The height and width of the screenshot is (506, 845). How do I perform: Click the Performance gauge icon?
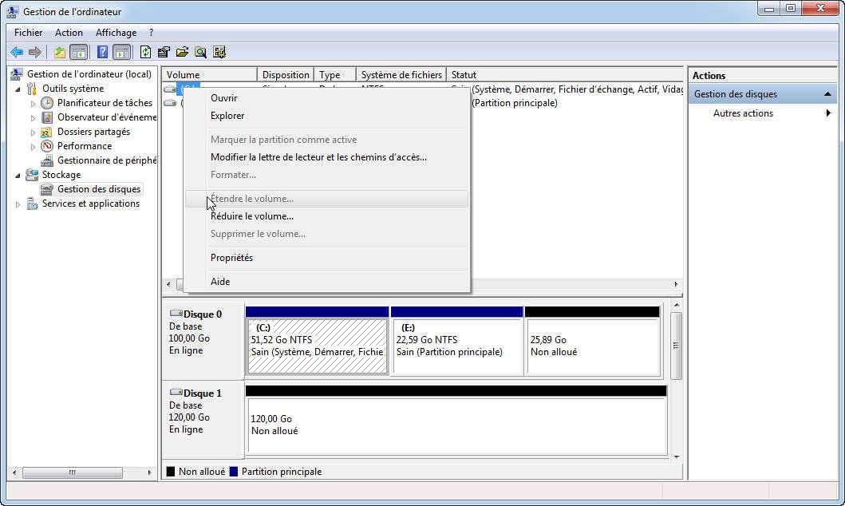pyautogui.click(x=47, y=146)
